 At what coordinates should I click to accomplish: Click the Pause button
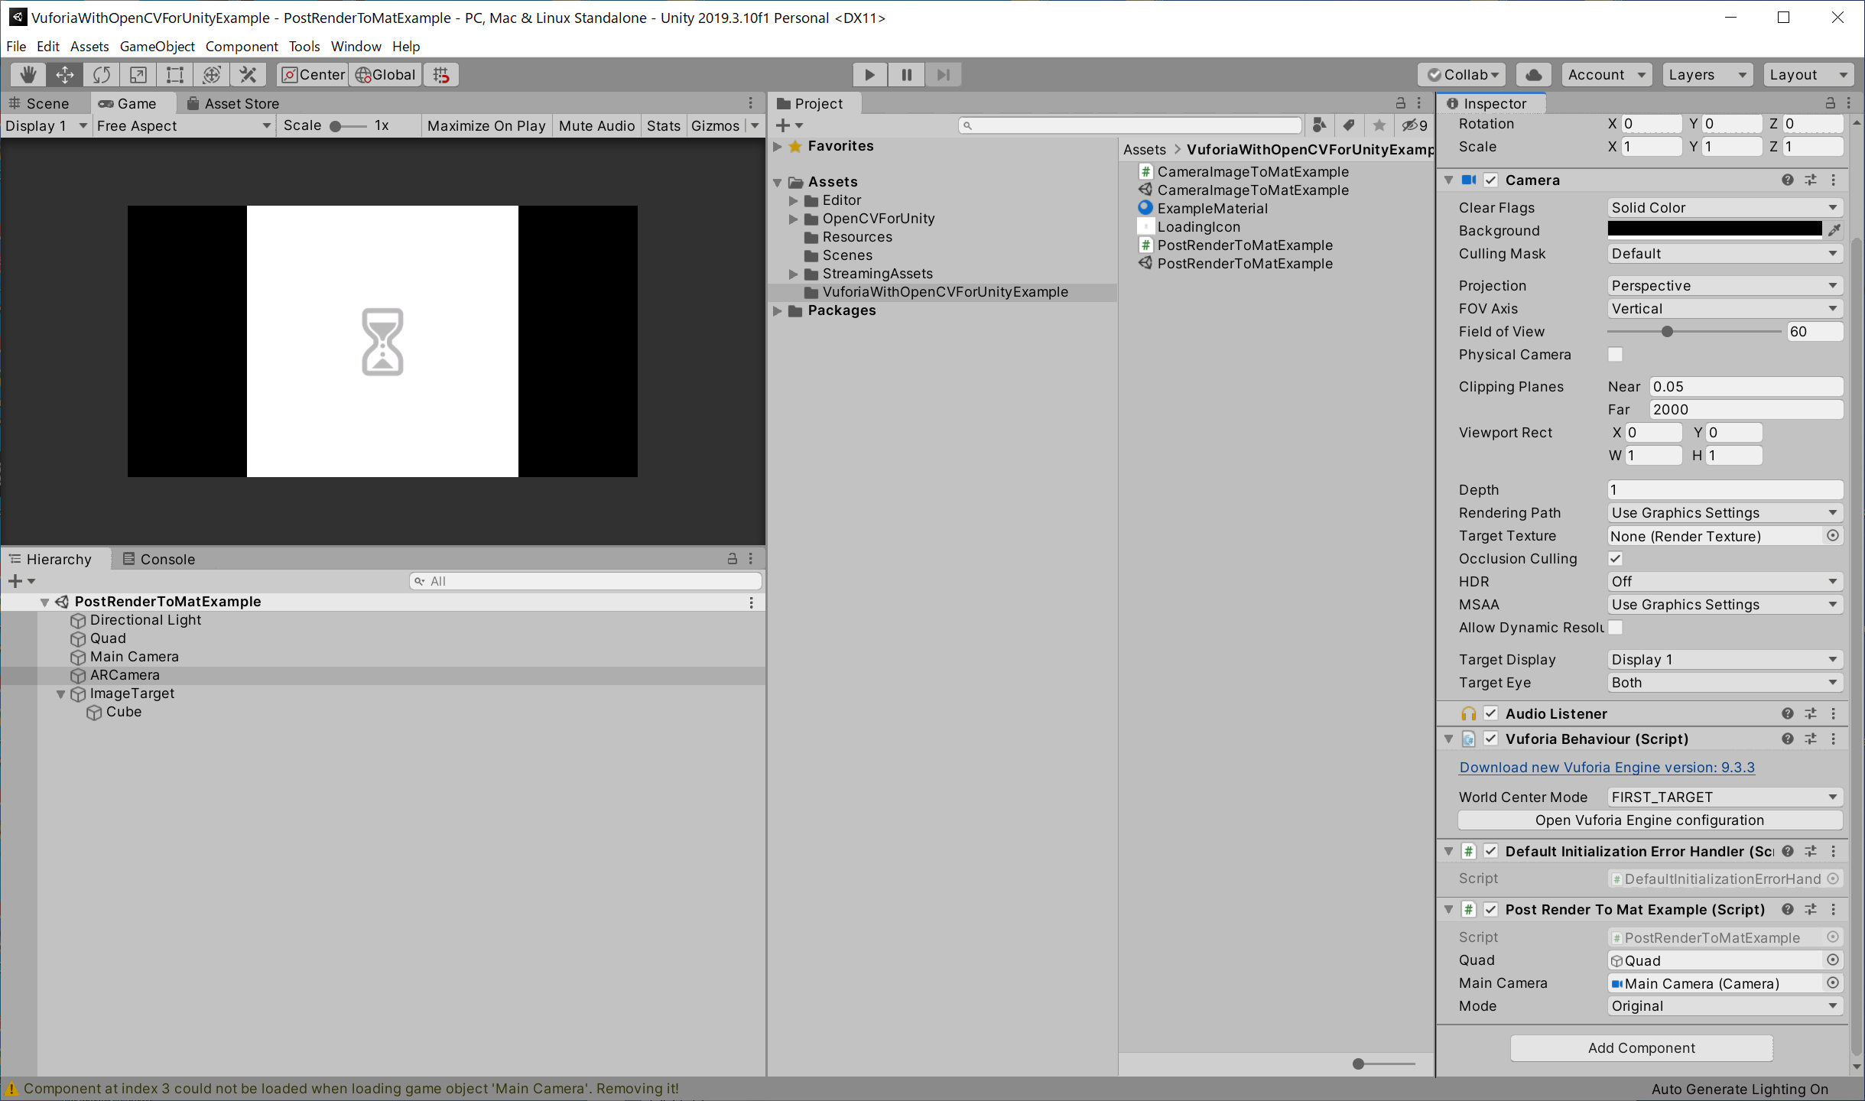click(x=906, y=74)
